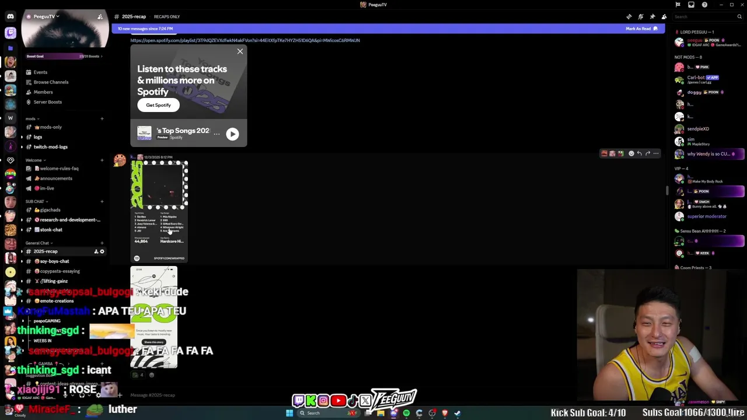This screenshot has width=747, height=420.
Task: Open welcome-rules-faq channel
Action: pyautogui.click(x=59, y=169)
